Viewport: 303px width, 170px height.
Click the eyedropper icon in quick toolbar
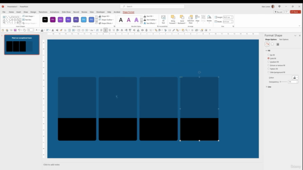pos(174,30)
